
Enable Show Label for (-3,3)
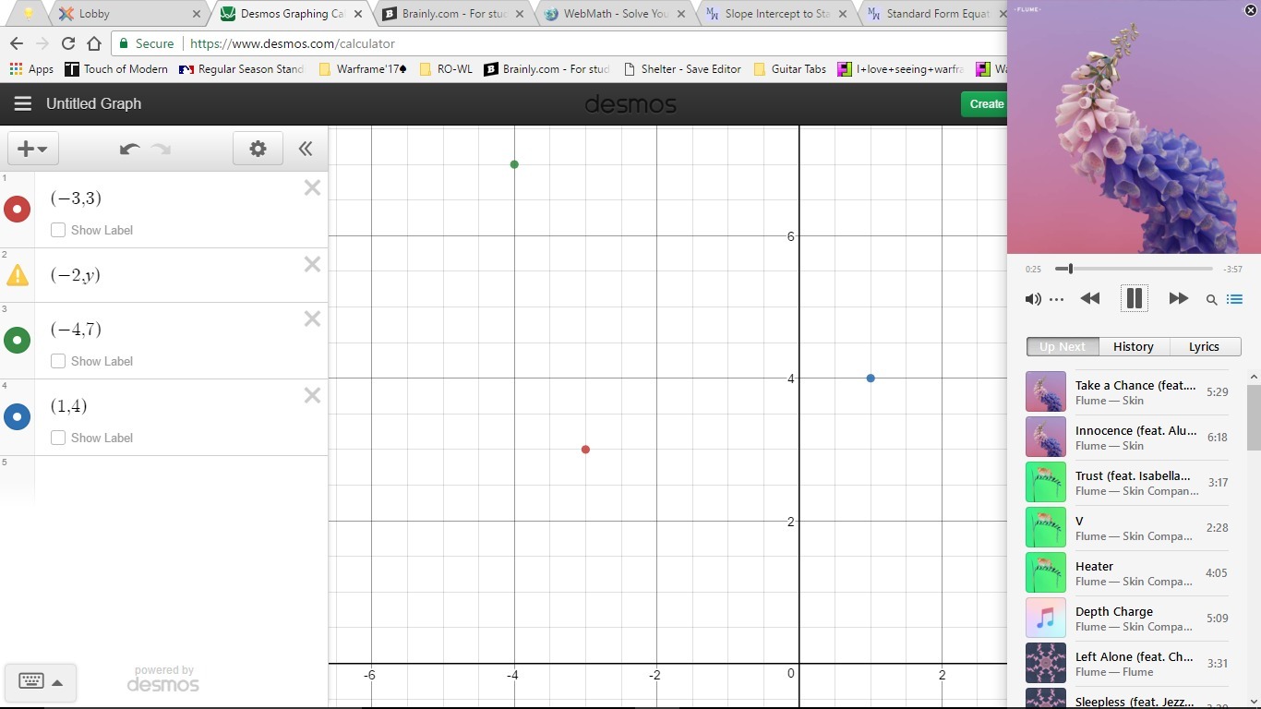coord(58,230)
